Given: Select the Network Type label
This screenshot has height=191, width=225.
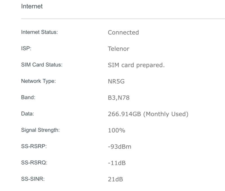Looking at the screenshot, I should pyautogui.click(x=38, y=81).
